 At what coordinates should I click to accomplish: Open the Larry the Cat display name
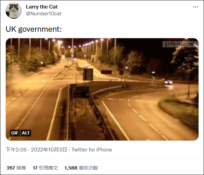(42, 7)
